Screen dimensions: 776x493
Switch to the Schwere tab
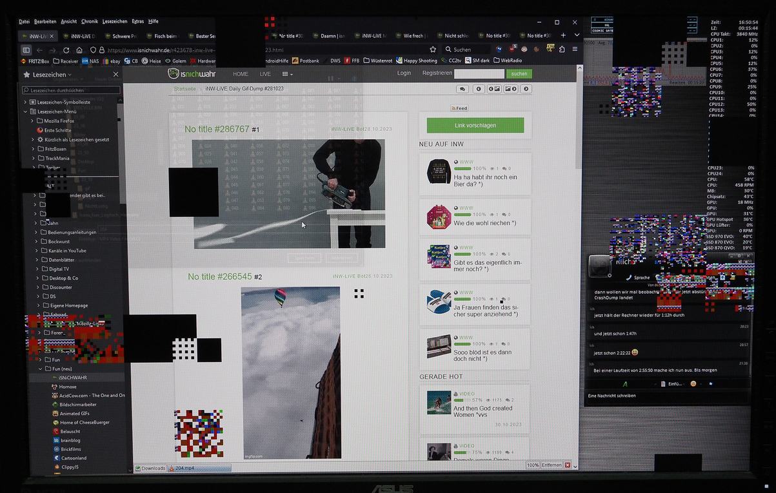pyautogui.click(x=120, y=36)
